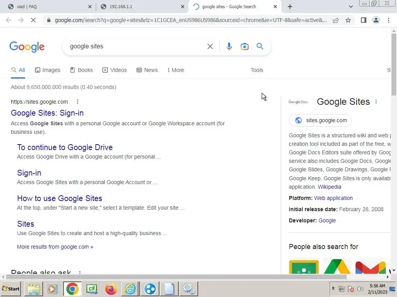Screen dimensions: 397x297
Task: Open the C# taskbar application
Action: (x=91, y=289)
